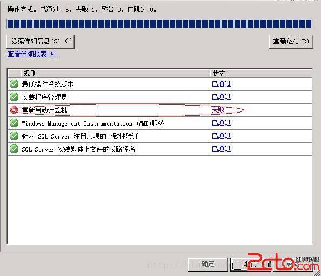Click the 重新运行(R) button
The width and height of the screenshot is (321, 276).
point(291,42)
